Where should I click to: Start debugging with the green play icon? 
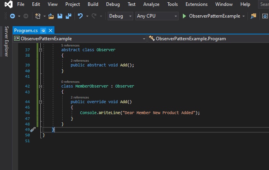[x=184, y=16]
